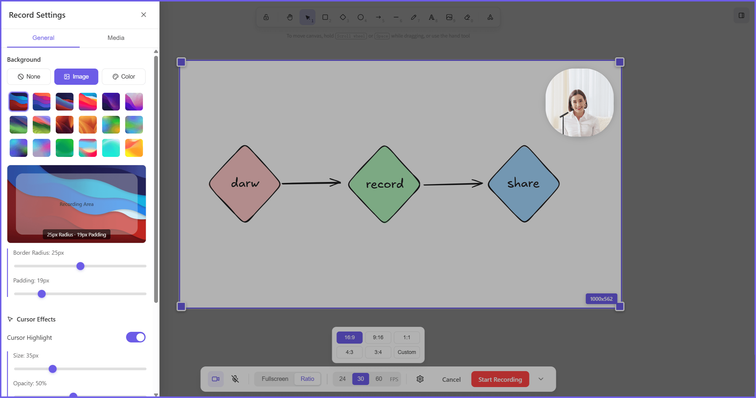Viewport: 756px width, 398px height.
Task: Select the Ellipse tool
Action: [x=361, y=17]
